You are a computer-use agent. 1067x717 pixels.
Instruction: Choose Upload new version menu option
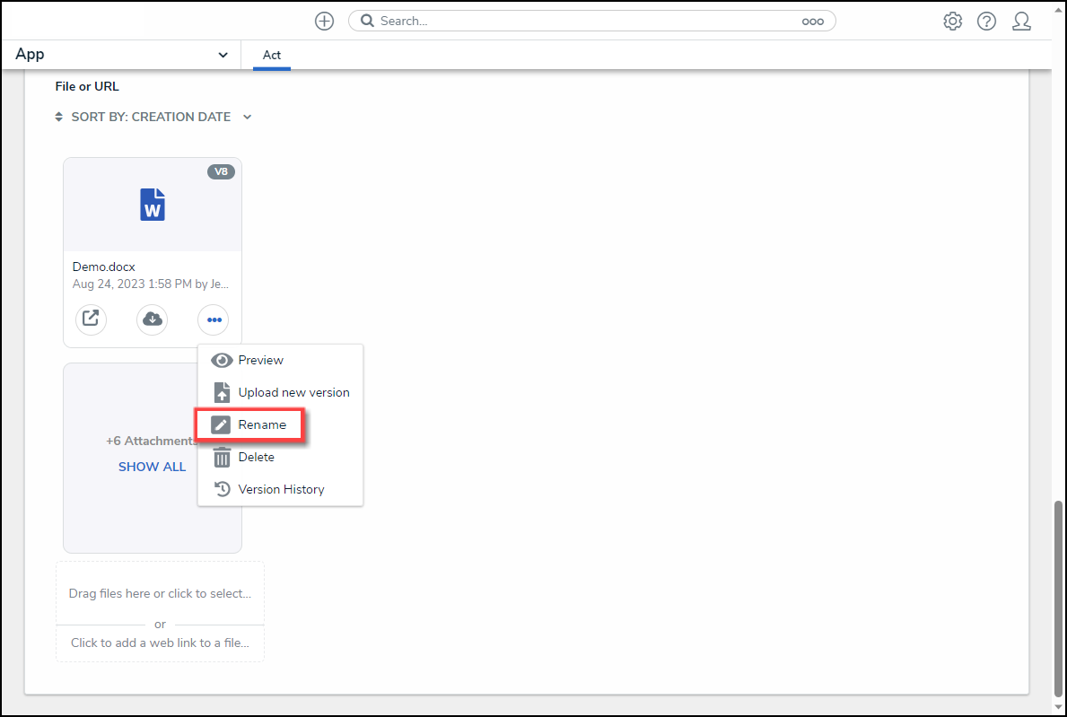[280, 392]
